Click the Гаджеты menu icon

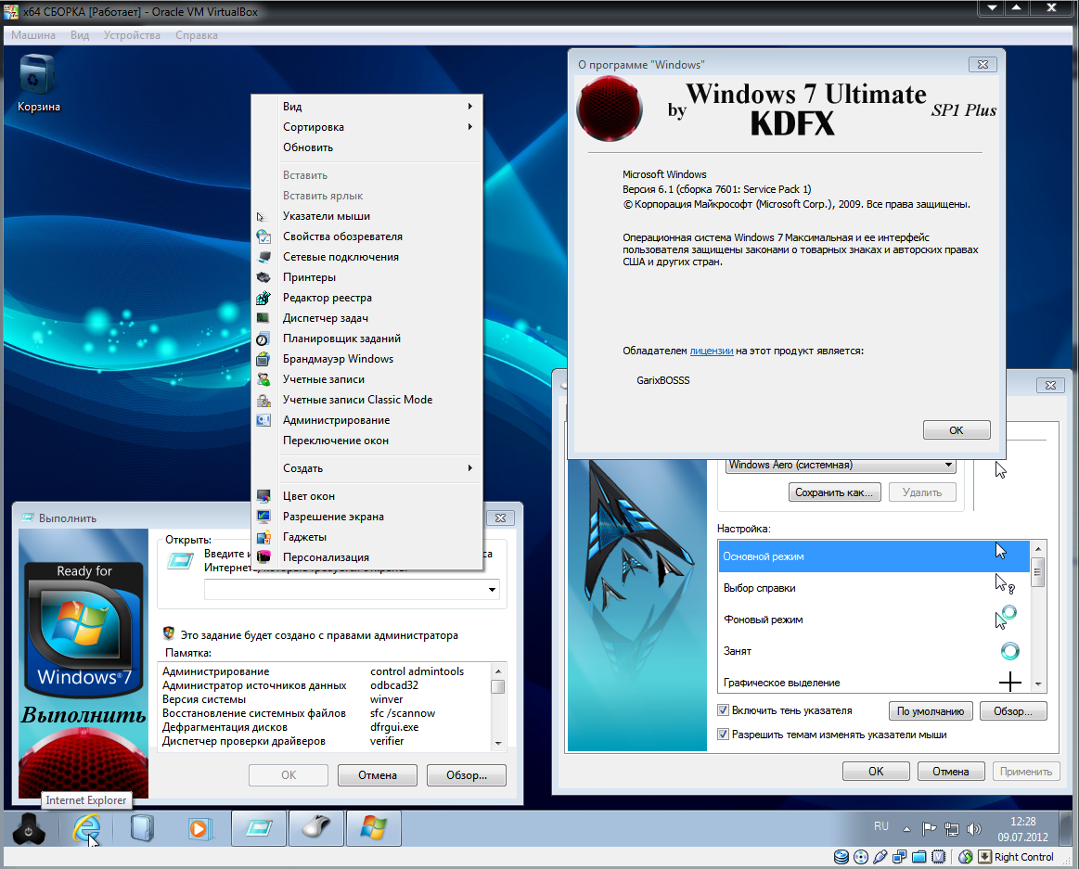pyautogui.click(x=263, y=537)
